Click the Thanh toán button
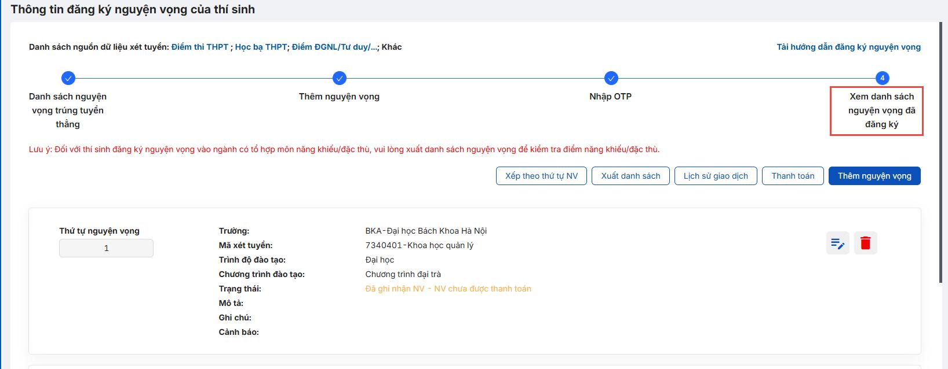Screen dimensions: 948x369 pyautogui.click(x=793, y=176)
